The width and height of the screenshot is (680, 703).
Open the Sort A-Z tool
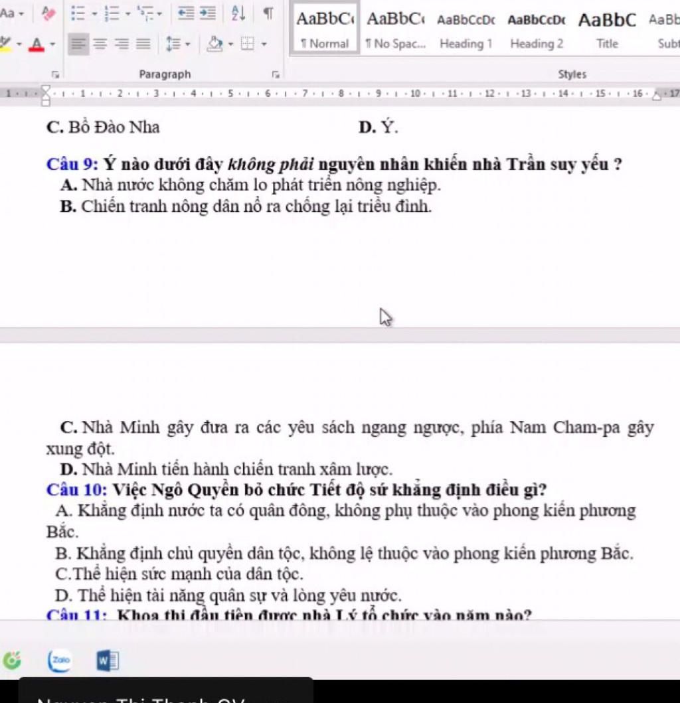tap(238, 13)
